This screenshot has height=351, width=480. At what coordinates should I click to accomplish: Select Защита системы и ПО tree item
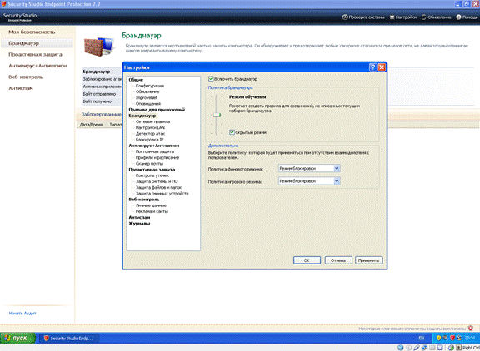coord(157,181)
